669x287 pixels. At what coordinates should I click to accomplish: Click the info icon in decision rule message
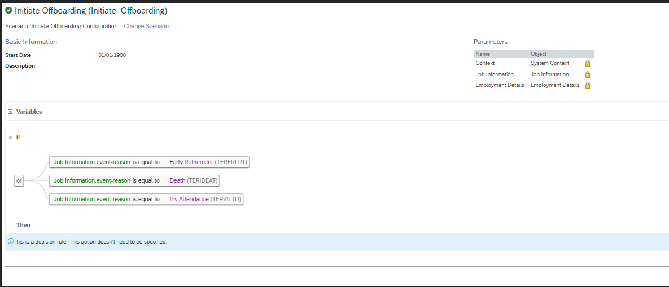click(11, 241)
